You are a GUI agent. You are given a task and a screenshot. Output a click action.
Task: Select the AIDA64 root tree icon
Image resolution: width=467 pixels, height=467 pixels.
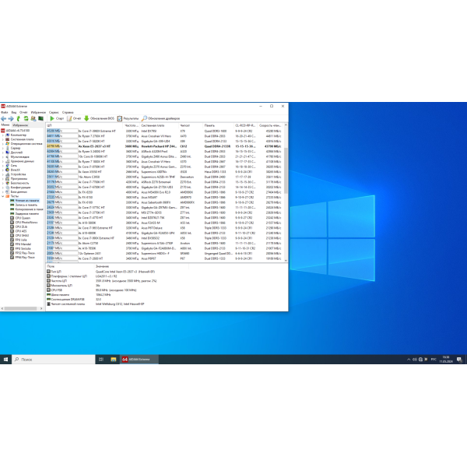pos(3,131)
